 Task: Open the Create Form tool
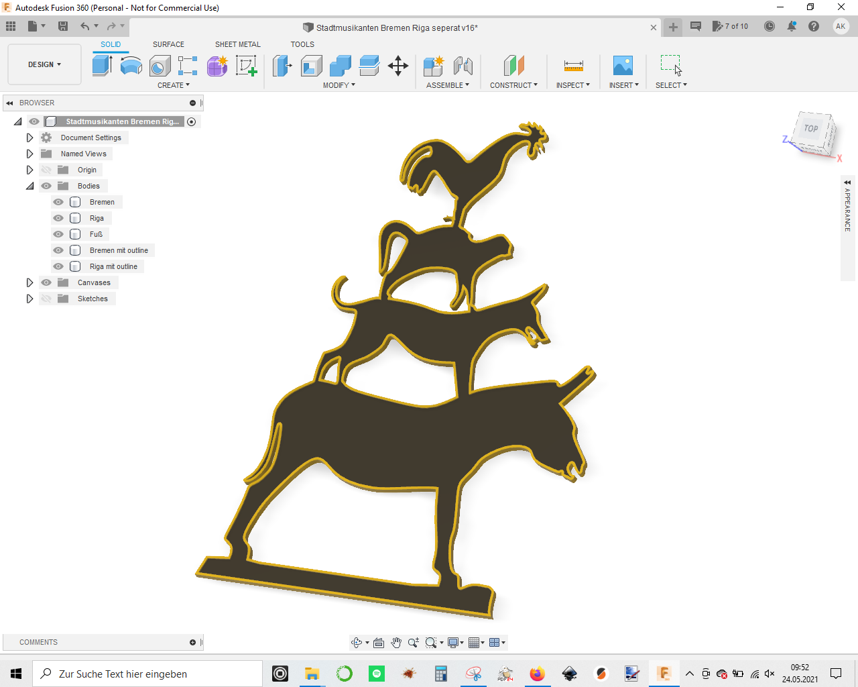[x=217, y=66]
